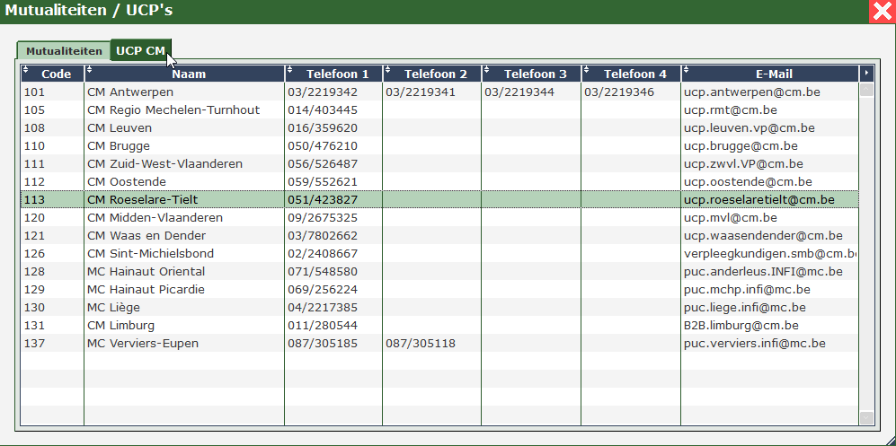Click phone number 09/2675325

[323, 217]
